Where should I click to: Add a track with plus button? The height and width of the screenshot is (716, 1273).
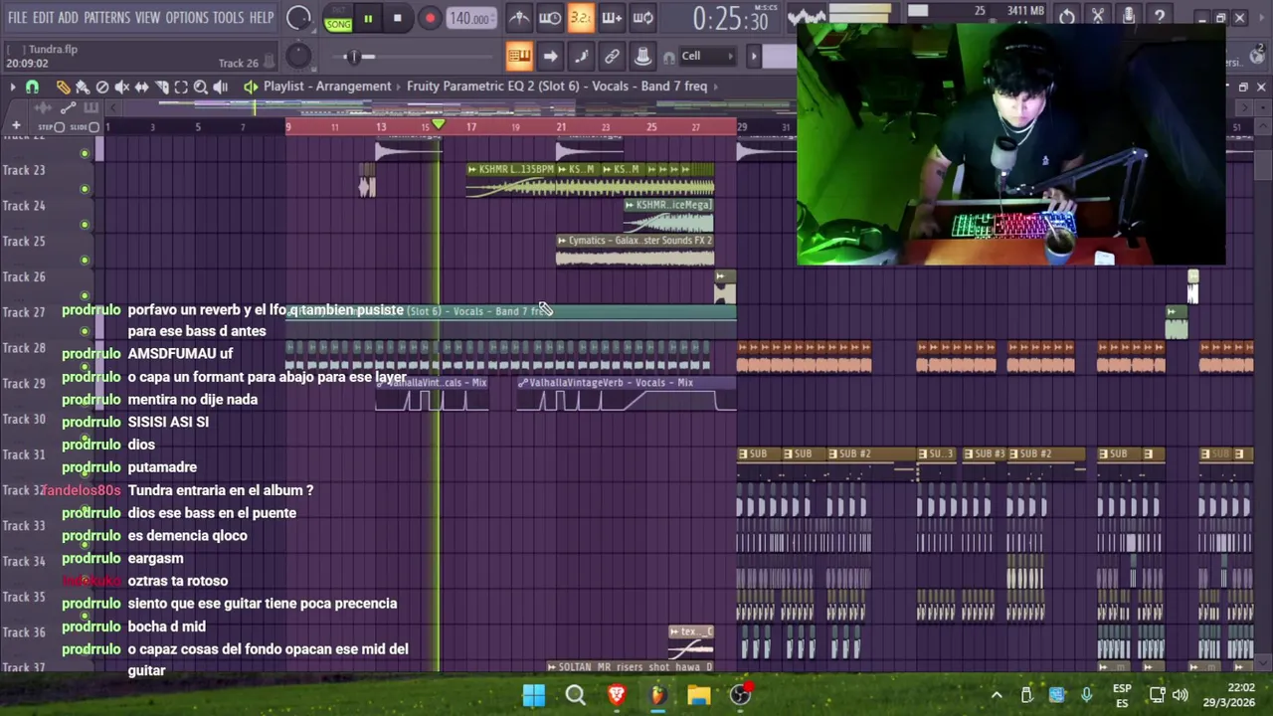click(15, 127)
